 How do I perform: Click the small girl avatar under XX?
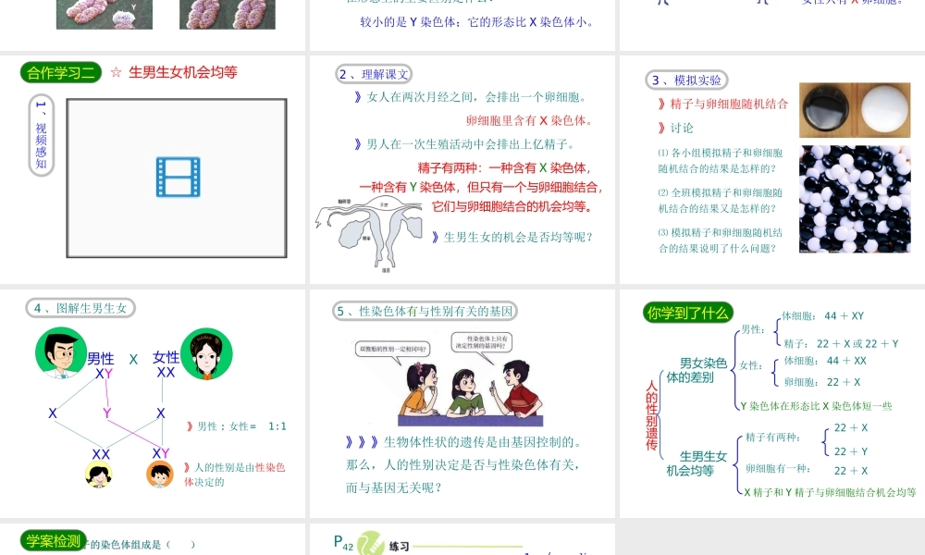(99, 475)
